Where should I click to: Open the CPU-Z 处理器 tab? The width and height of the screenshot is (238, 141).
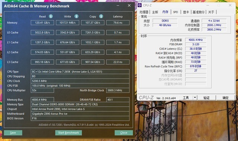pos(144,12)
